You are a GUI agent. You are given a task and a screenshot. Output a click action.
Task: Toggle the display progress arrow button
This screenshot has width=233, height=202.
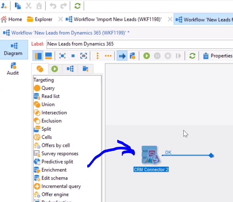[x=122, y=56]
